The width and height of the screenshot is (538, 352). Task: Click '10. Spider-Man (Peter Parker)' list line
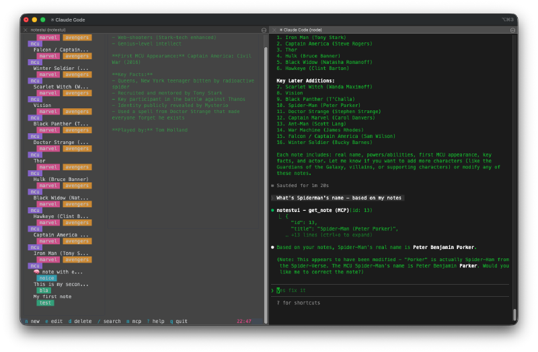pyautogui.click(x=318, y=106)
